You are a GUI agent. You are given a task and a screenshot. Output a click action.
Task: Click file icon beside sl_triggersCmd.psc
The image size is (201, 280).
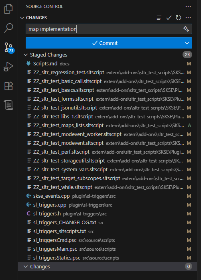29,240
